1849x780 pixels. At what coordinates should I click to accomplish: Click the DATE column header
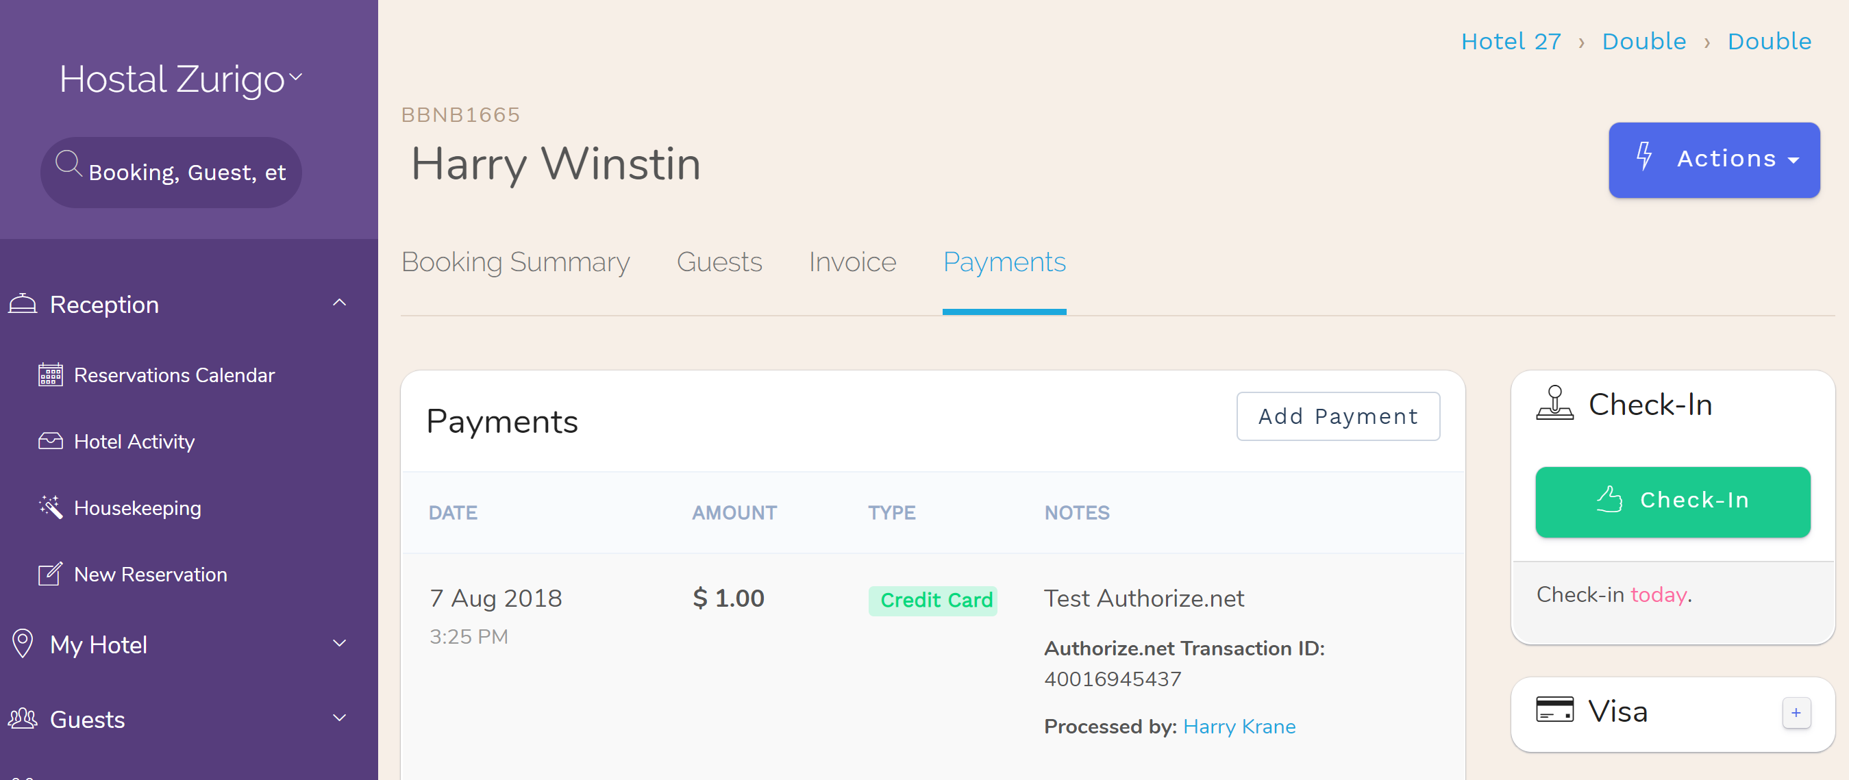(453, 512)
